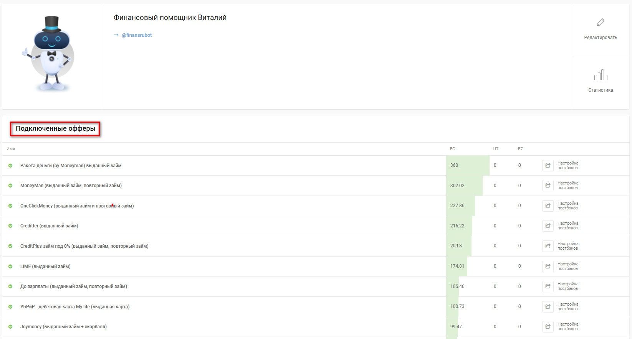Open Настройка постбэков for OneClickMoney
Image resolution: width=632 pixels, height=339 pixels.
click(x=568, y=206)
